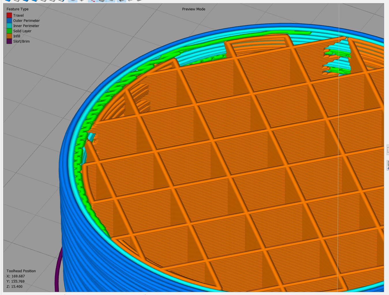Screen dimensions: 389x295
Task: Select the "Skirt/Brim" legend label
Action: [x=21, y=41]
